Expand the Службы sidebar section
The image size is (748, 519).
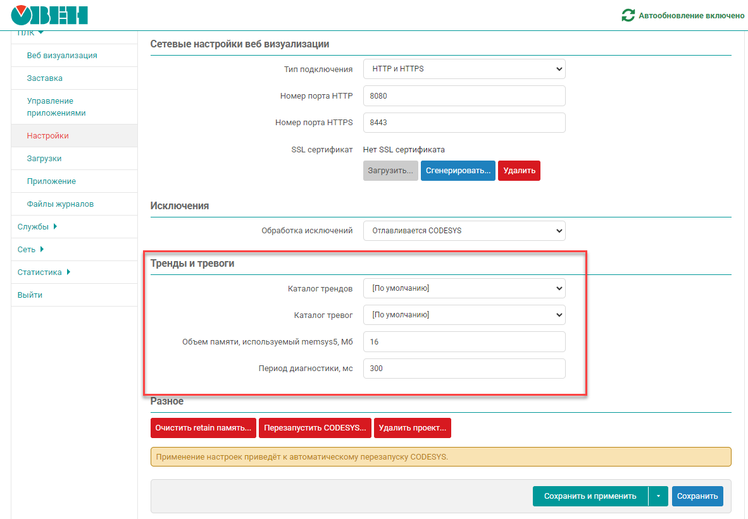click(x=37, y=226)
